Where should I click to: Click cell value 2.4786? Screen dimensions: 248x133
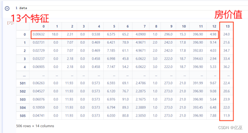click(x=140, y=83)
